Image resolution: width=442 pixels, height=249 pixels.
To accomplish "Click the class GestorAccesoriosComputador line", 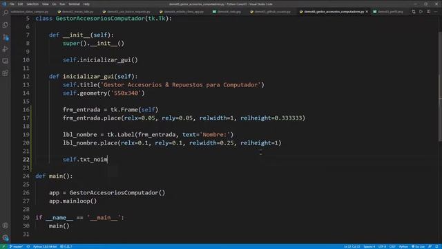I will (104, 19).
